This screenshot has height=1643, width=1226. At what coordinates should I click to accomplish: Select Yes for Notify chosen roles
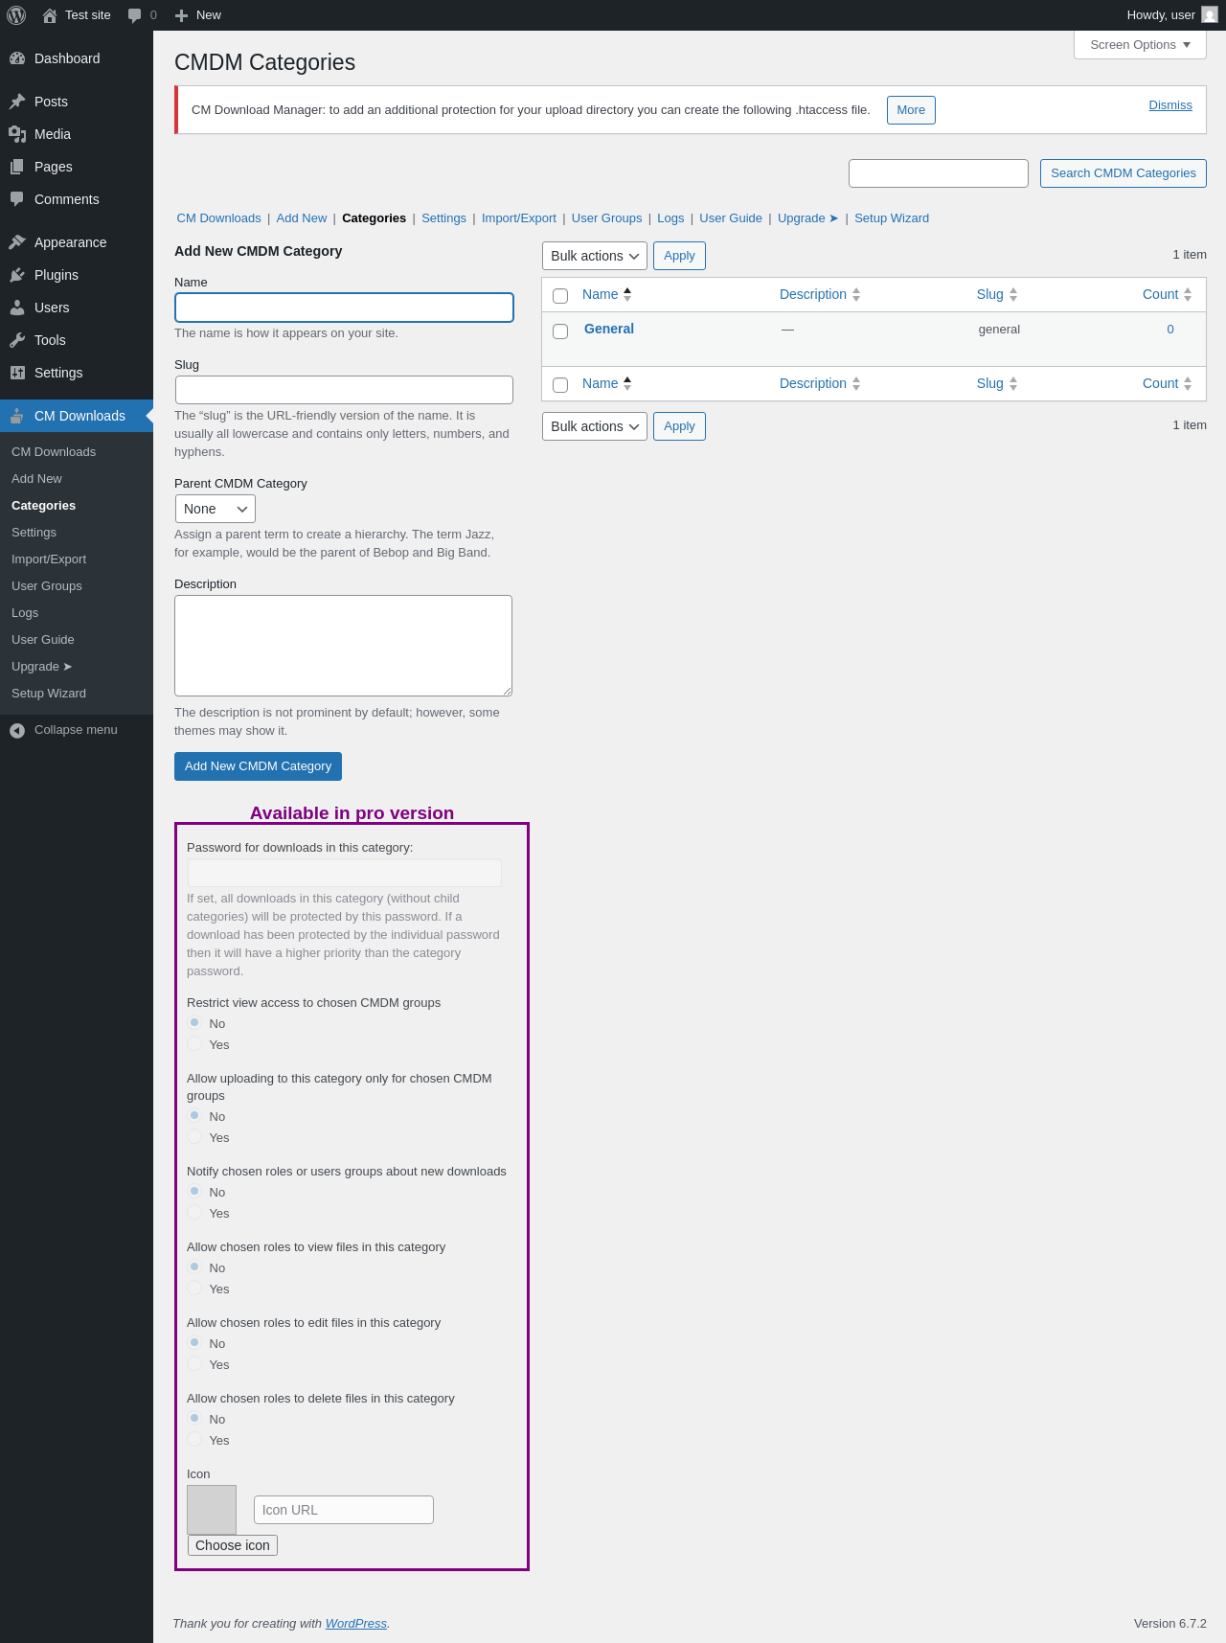(194, 1212)
